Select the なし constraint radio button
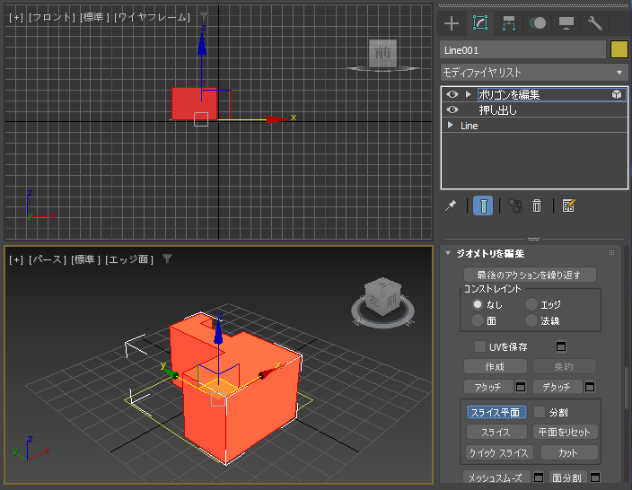632x490 pixels. click(x=478, y=304)
